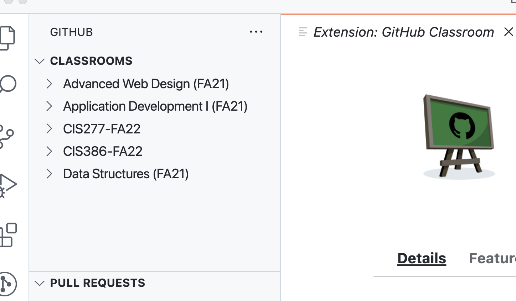This screenshot has height=301, width=516.
Task: Open the Run and Debug view
Action: click(x=9, y=184)
